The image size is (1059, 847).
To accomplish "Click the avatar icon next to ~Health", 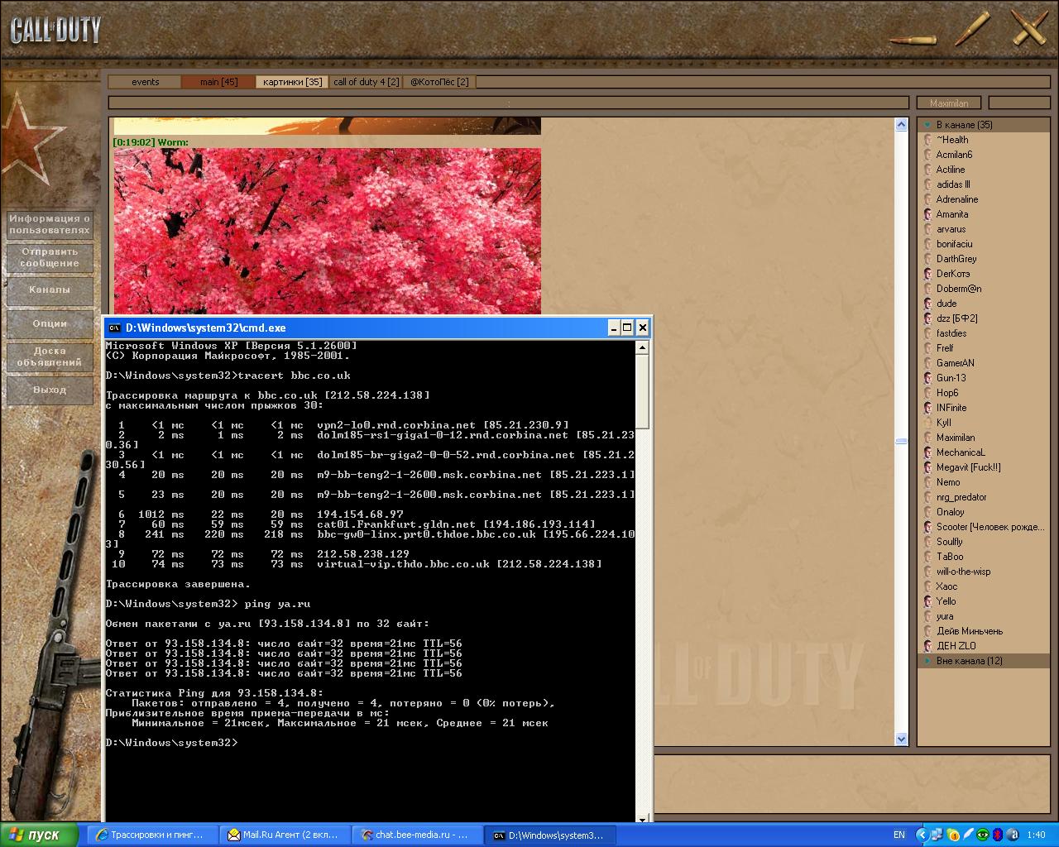I will coord(927,140).
